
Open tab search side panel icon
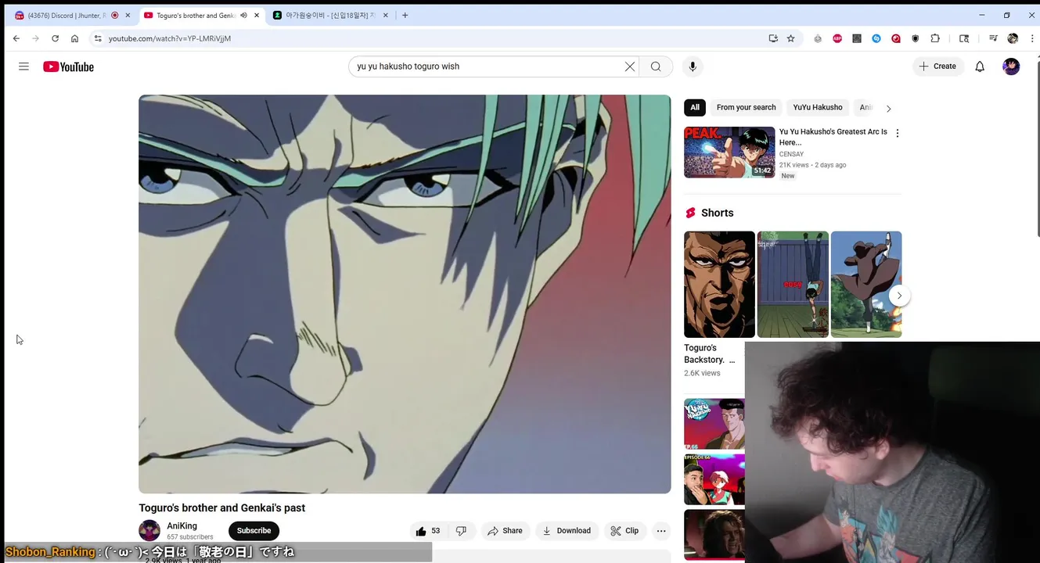[964, 38]
